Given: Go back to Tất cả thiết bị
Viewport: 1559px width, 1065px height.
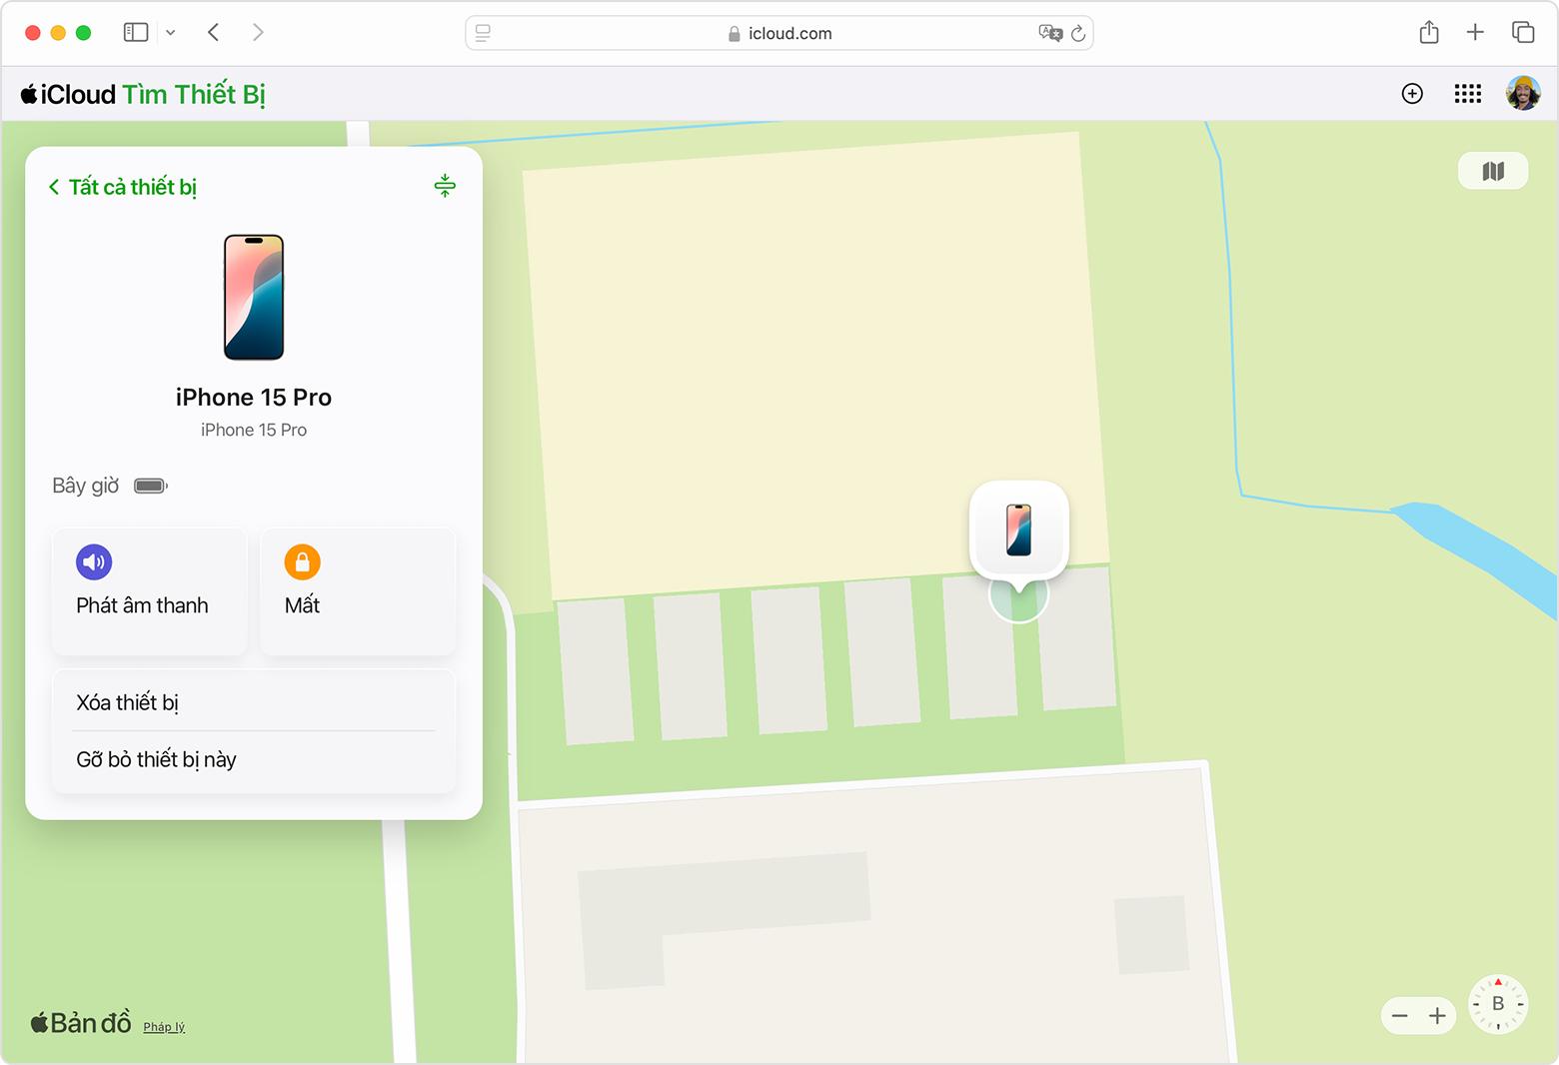Looking at the screenshot, I should click(x=123, y=187).
